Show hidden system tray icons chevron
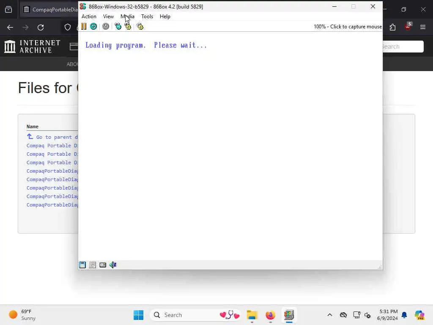This screenshot has width=433, height=325. pos(330,315)
